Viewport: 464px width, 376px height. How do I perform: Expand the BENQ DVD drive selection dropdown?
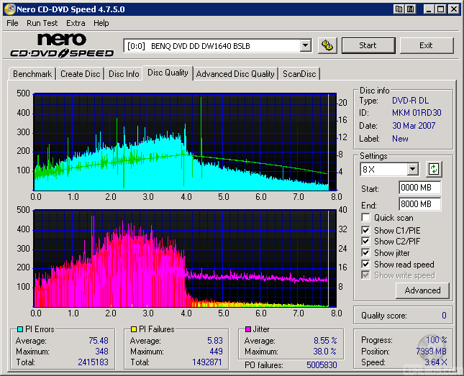click(305, 46)
